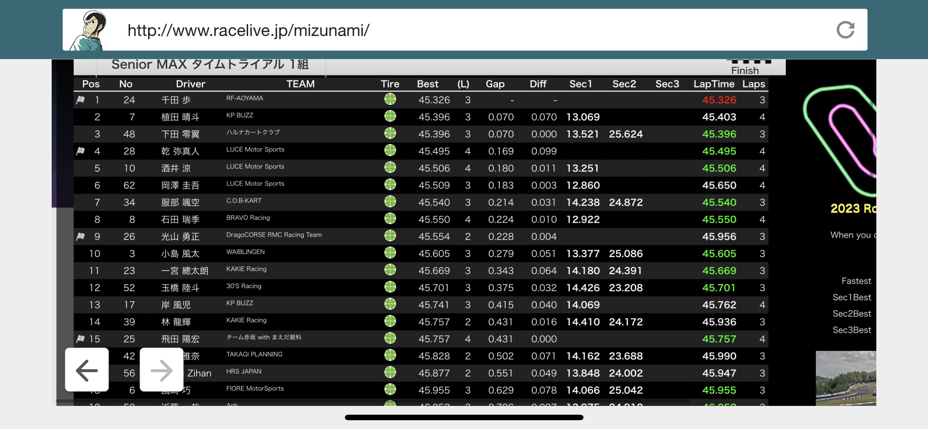Open the circuit photo thumbnail
Viewport: 928px width, 429px height.
(846, 378)
